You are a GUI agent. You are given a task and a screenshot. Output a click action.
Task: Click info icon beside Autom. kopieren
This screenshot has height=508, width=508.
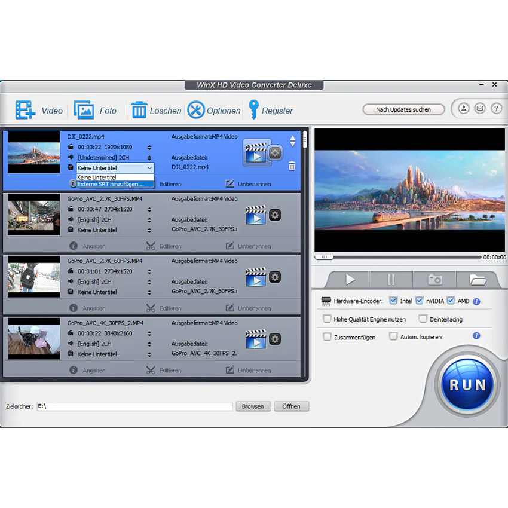(x=476, y=336)
